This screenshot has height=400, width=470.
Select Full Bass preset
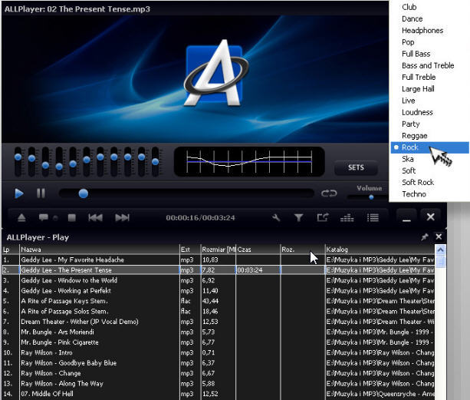pos(416,54)
